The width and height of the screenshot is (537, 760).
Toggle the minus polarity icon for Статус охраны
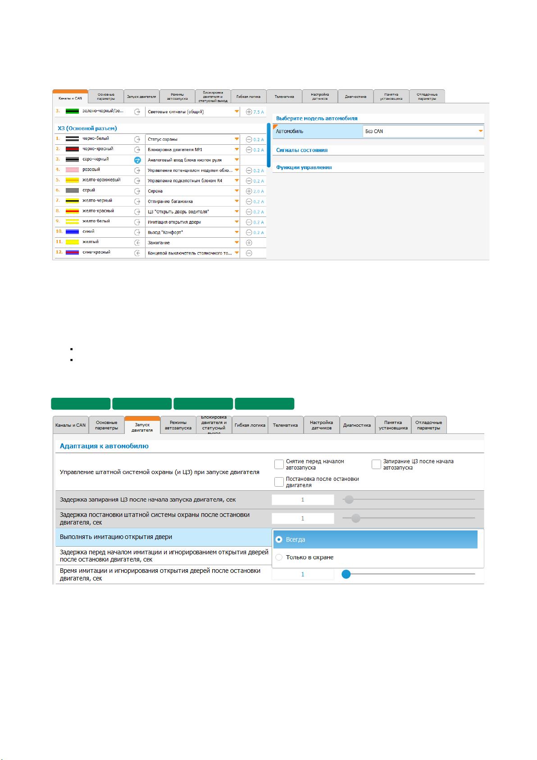point(249,139)
